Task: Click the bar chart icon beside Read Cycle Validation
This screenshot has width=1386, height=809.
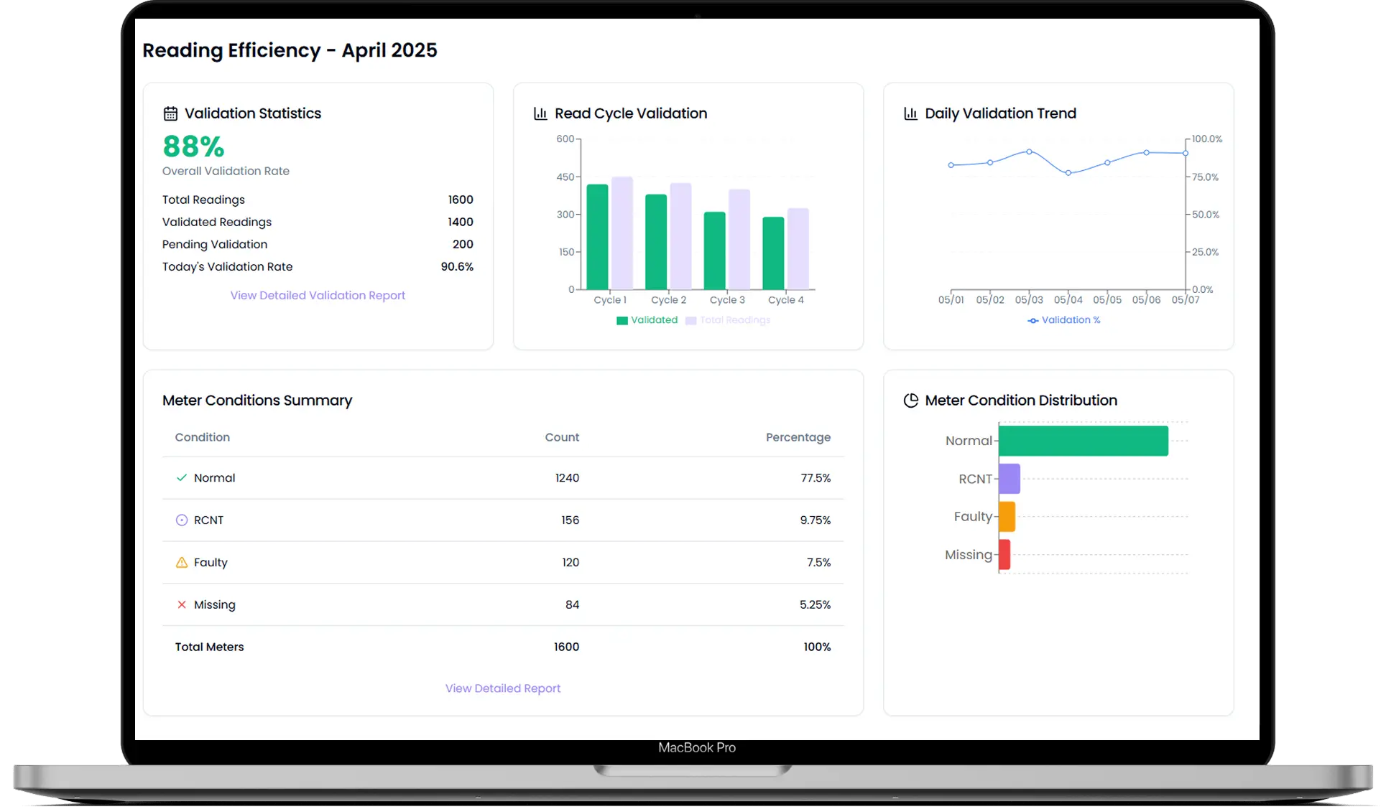Action: (540, 113)
